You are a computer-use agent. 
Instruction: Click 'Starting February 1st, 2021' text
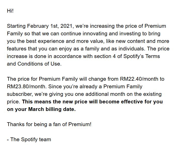[x=40, y=26]
